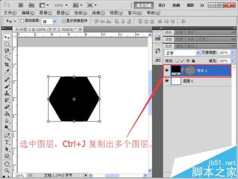Select the Hand tool
Image resolution: width=238 pixels, height=179 pixels.
pos(7,163)
